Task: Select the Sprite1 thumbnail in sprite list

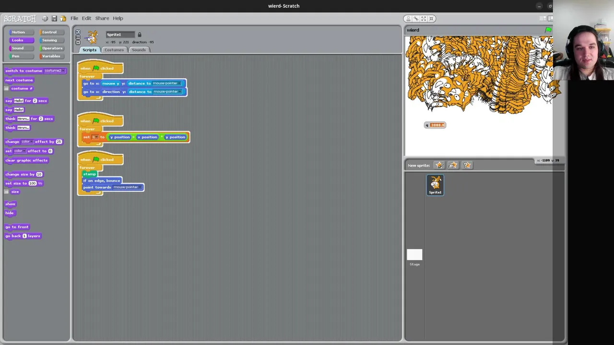Action: pyautogui.click(x=435, y=185)
